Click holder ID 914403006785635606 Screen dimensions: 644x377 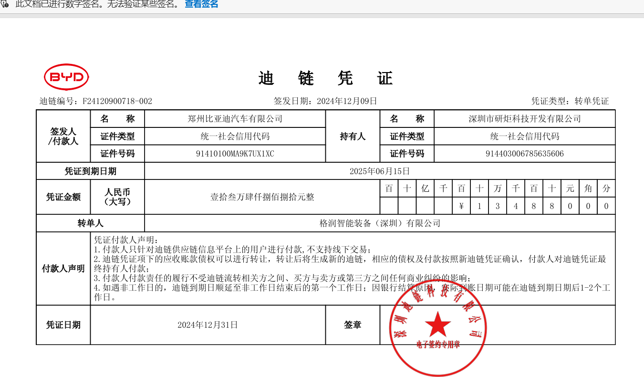525,154
